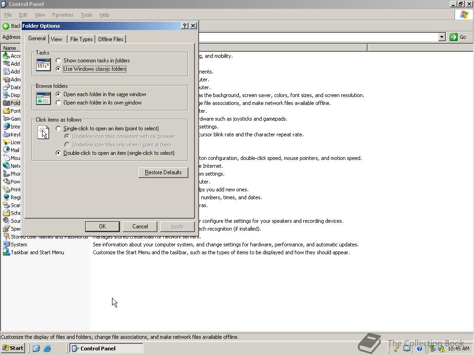474x355 pixels.
Task: Open the Edit menu
Action: click(x=23, y=15)
